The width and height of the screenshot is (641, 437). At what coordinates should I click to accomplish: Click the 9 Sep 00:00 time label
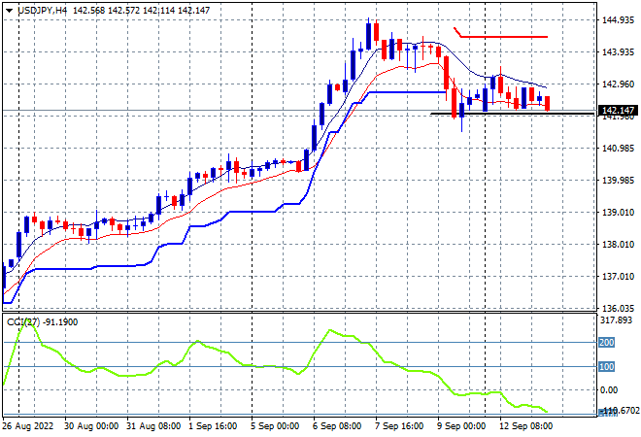tap(461, 426)
